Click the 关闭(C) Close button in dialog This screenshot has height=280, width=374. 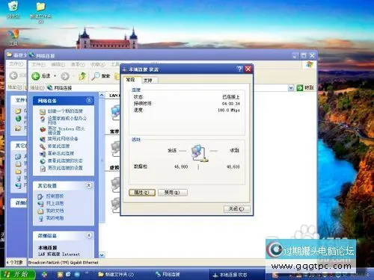click(x=236, y=208)
